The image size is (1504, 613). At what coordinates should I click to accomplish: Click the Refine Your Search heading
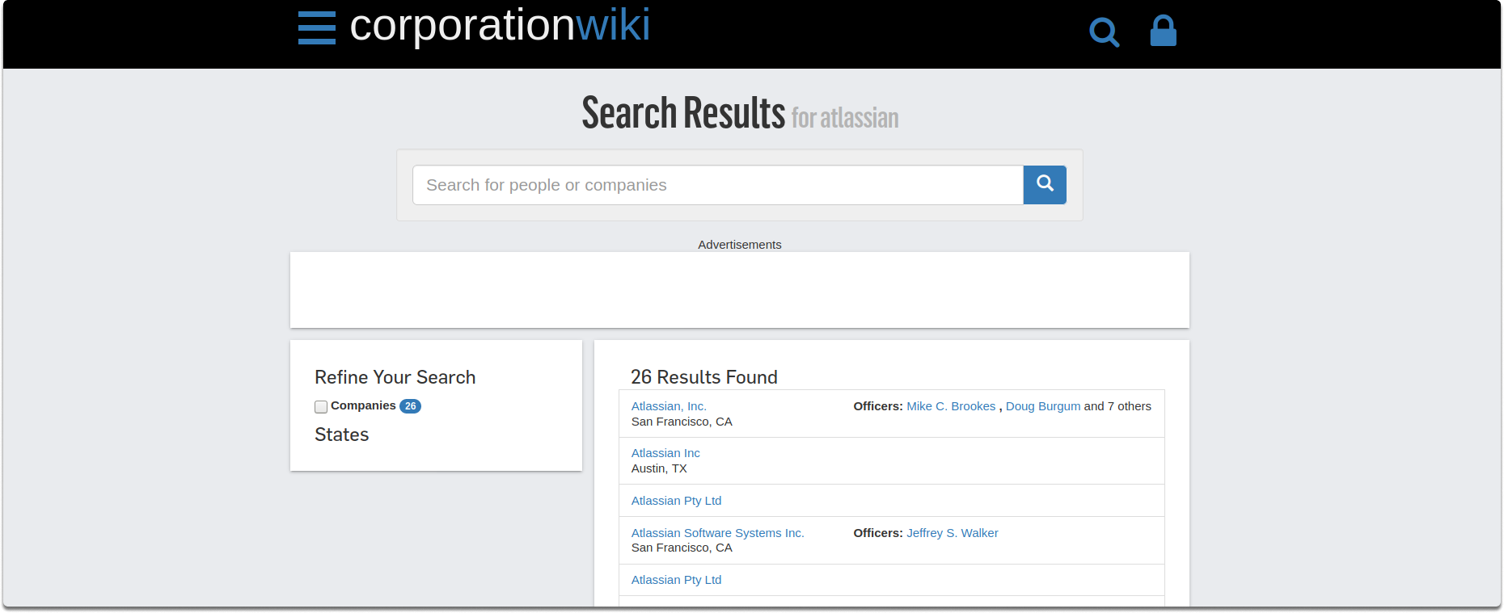tap(395, 377)
